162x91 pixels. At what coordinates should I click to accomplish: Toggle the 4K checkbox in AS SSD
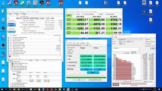coord(67,59)
